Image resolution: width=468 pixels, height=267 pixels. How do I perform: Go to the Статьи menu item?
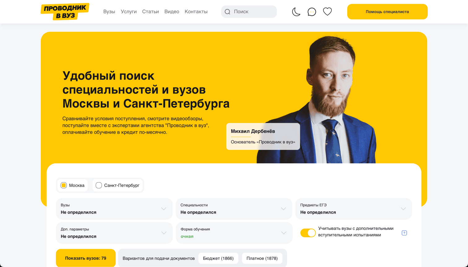coord(150,12)
